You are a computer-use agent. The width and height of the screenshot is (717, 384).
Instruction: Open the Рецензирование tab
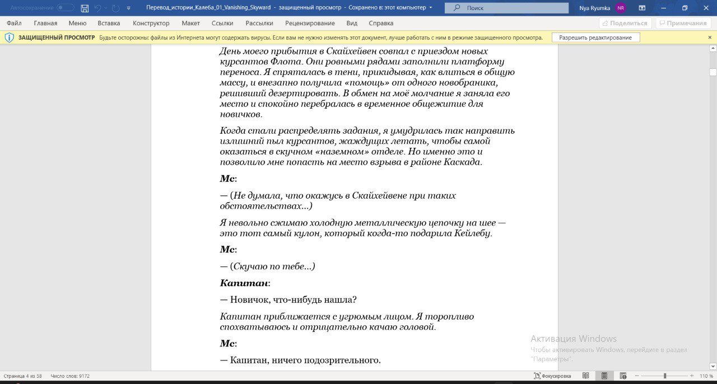coord(310,23)
